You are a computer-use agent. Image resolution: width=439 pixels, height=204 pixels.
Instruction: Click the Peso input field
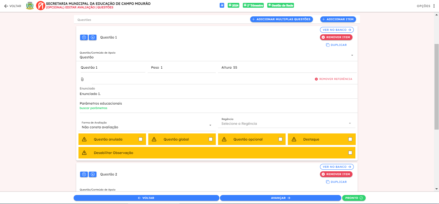click(x=181, y=68)
